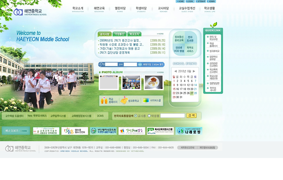The height and width of the screenshot is (180, 283).
Task: Switch to the 가정통신 tab
Action: [119, 34]
